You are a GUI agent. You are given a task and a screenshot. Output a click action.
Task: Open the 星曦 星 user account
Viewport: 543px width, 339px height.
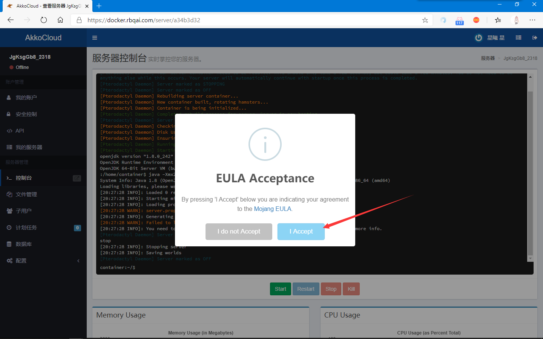coord(490,38)
